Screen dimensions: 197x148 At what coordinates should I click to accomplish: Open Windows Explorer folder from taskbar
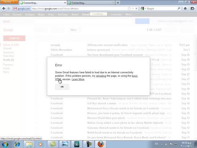pos(29,144)
